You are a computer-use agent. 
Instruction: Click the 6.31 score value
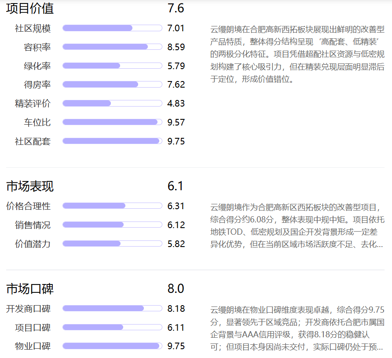click(x=176, y=206)
